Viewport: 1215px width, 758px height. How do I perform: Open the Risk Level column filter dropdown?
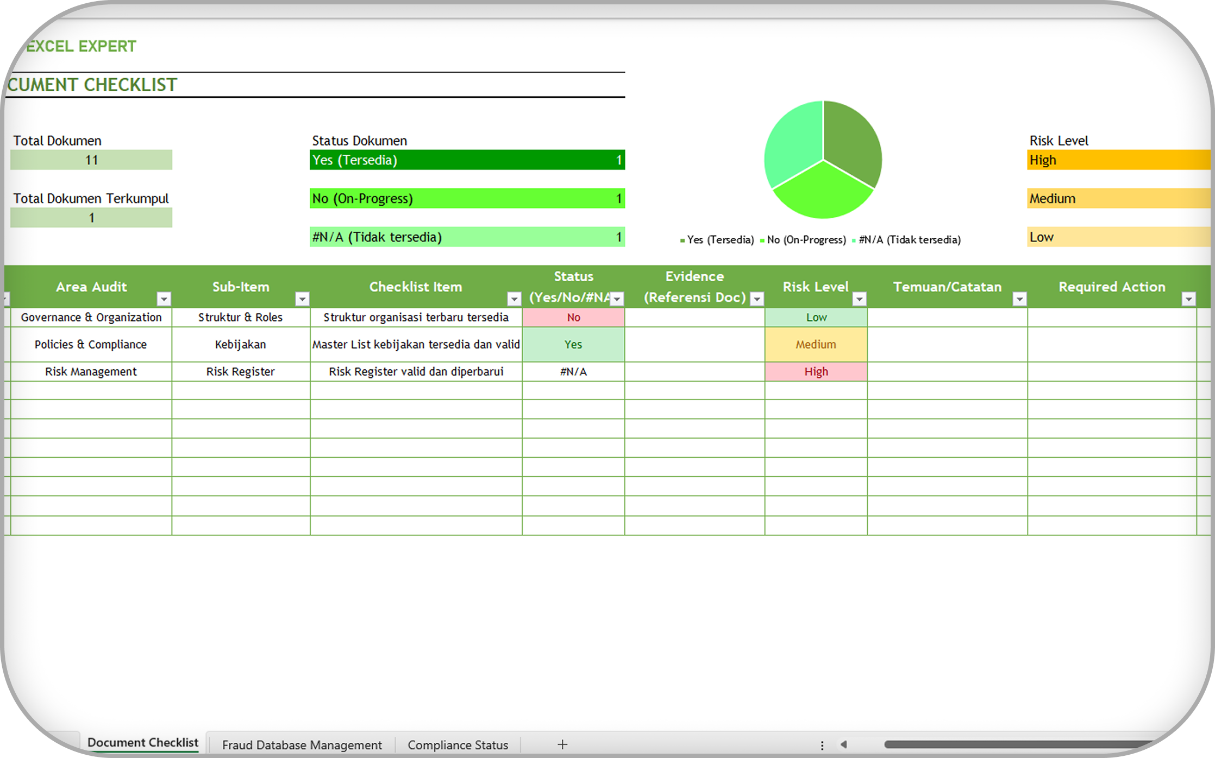tap(859, 299)
